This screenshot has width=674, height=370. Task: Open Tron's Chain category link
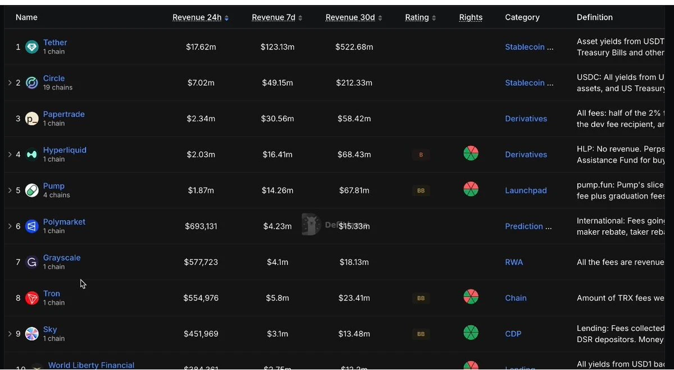point(516,298)
